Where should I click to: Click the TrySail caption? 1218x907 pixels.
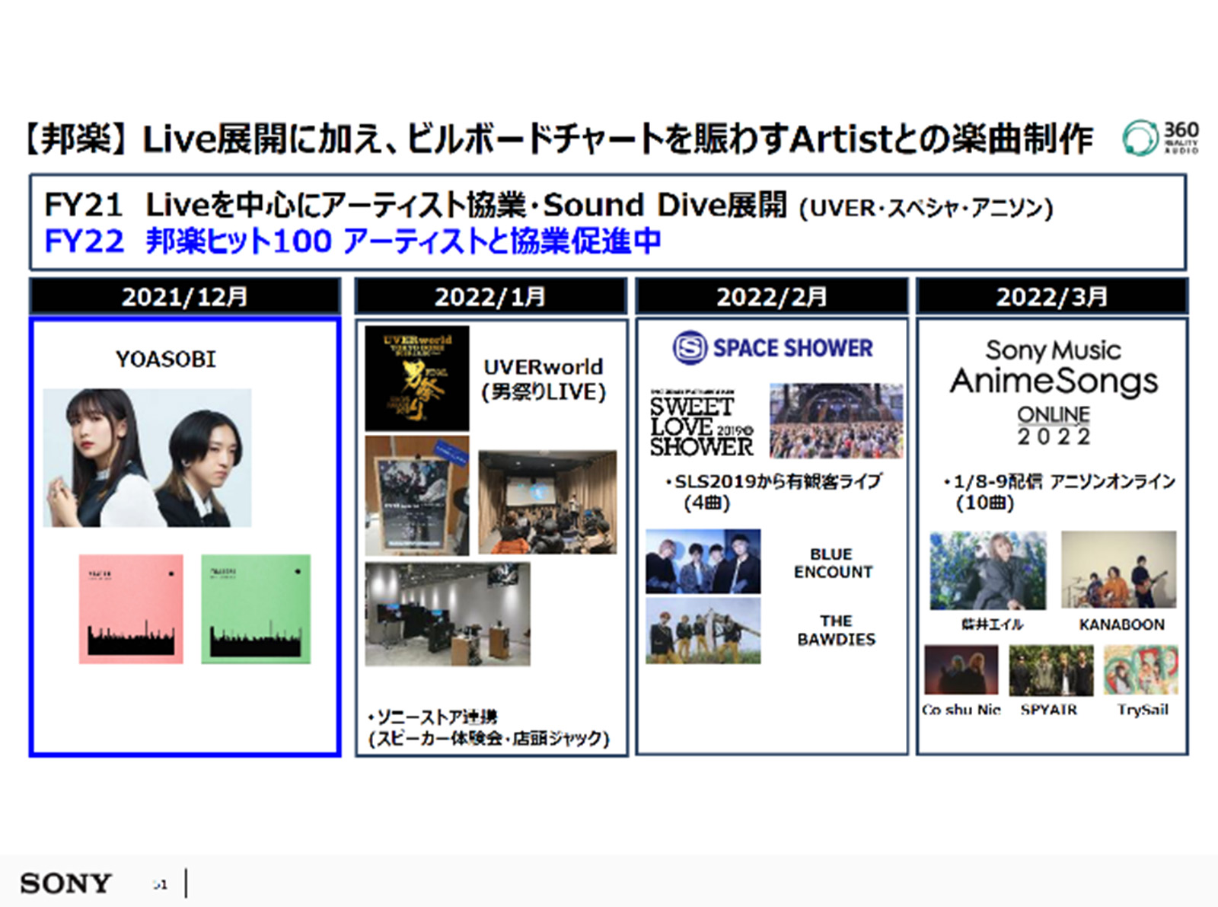coord(1143,710)
